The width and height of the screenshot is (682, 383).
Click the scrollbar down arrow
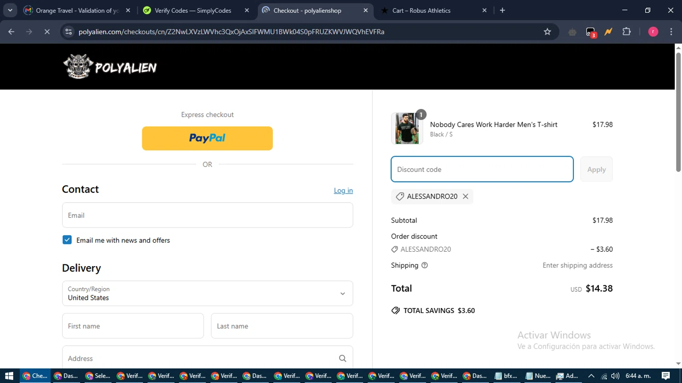pyautogui.click(x=678, y=364)
